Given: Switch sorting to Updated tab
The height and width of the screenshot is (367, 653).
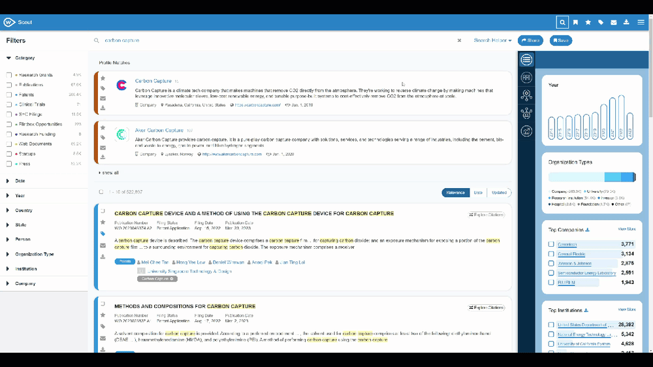Looking at the screenshot, I should point(500,193).
